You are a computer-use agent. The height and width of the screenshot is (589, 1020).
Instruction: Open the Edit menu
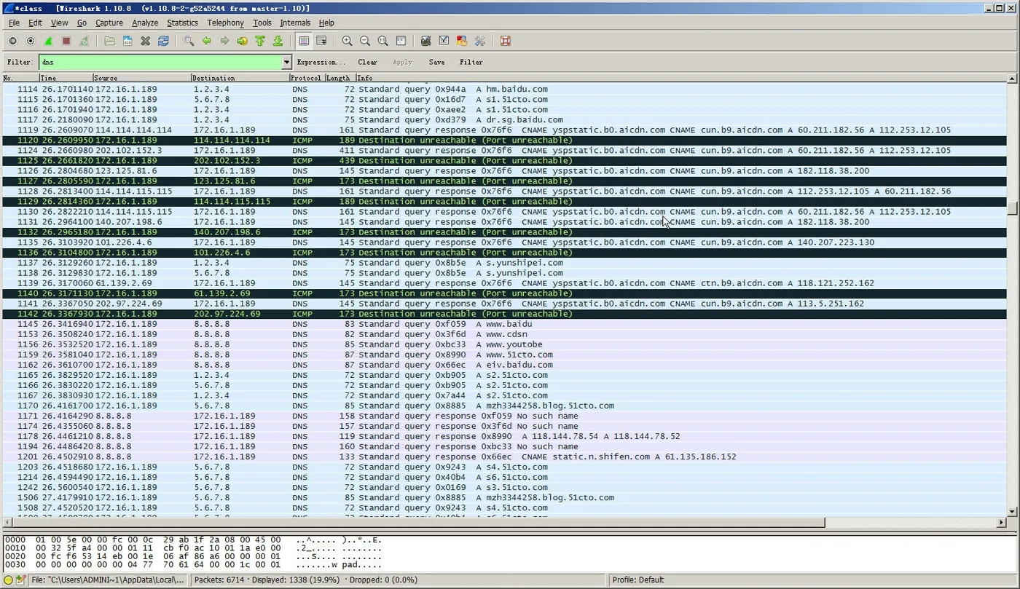[x=35, y=23]
